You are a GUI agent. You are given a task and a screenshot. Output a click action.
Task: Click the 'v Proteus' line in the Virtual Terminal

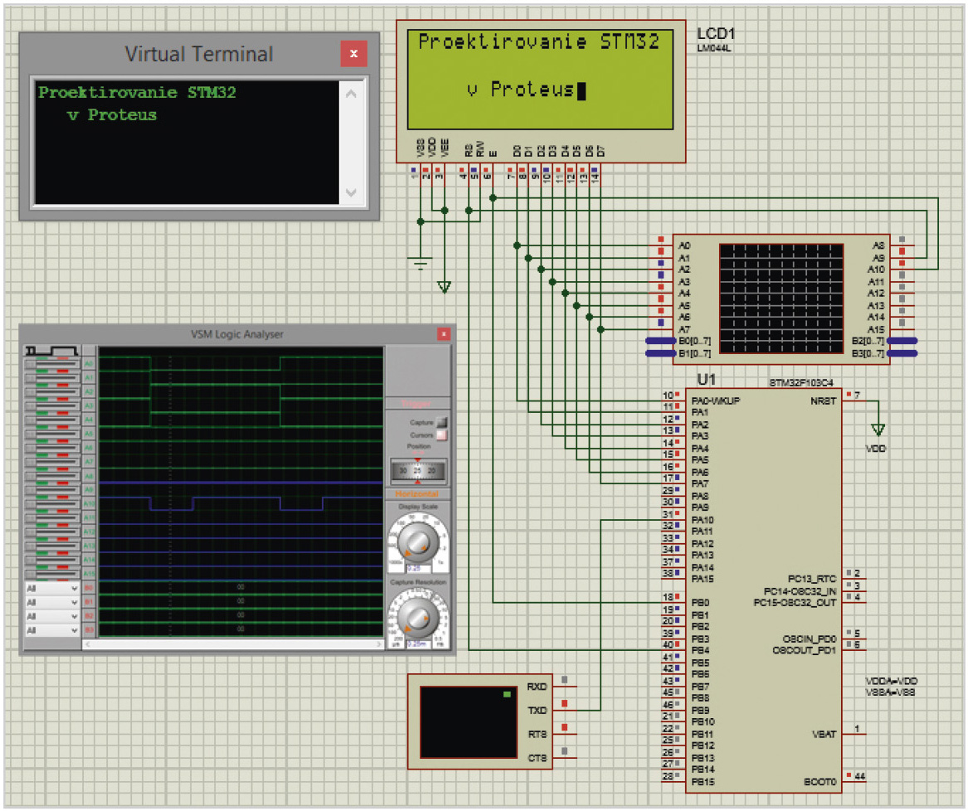(x=112, y=114)
